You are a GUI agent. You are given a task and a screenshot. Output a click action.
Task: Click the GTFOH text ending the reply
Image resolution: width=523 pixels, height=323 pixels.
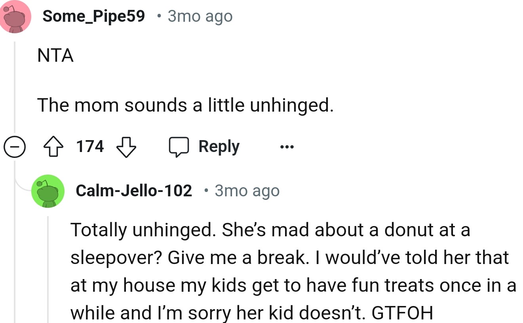402,313
